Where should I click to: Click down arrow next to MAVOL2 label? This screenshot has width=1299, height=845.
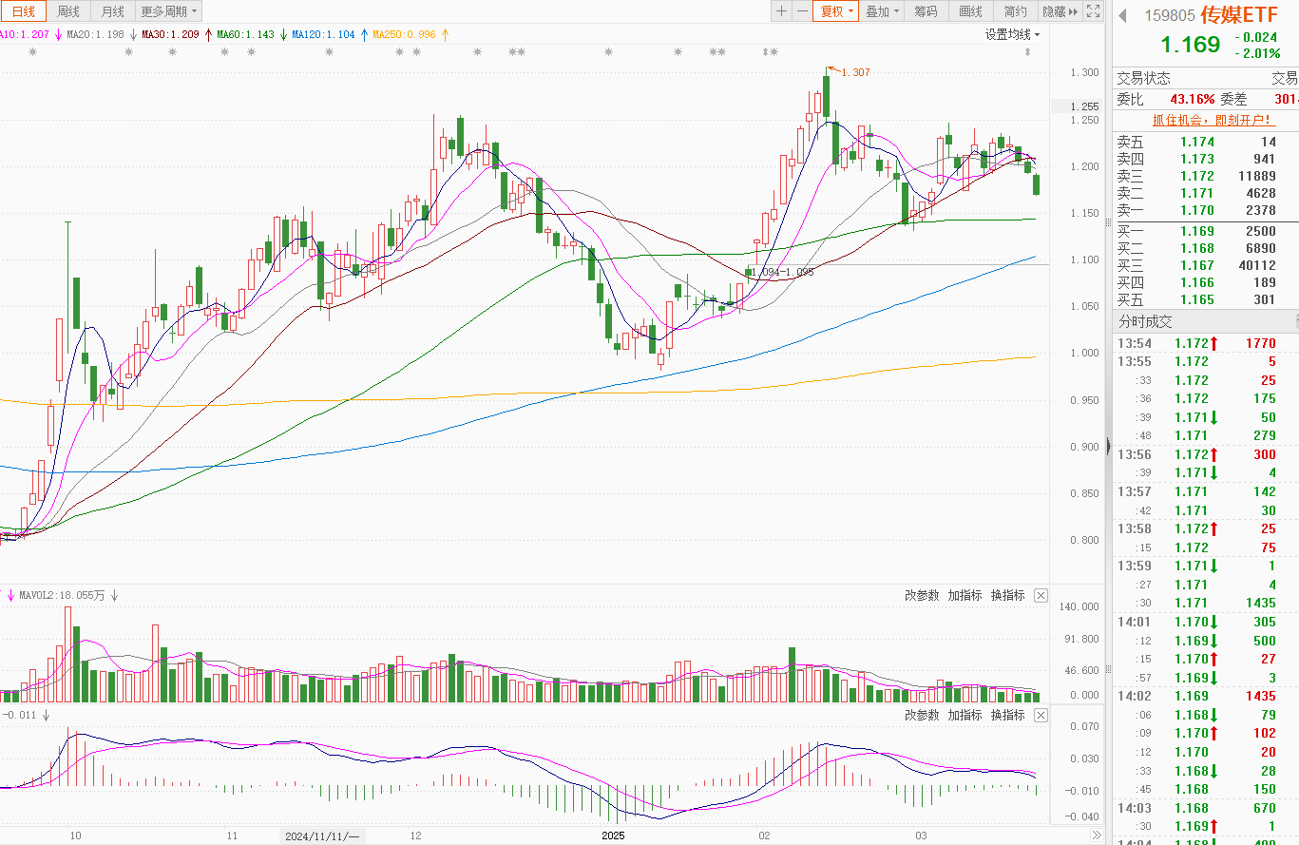114,596
